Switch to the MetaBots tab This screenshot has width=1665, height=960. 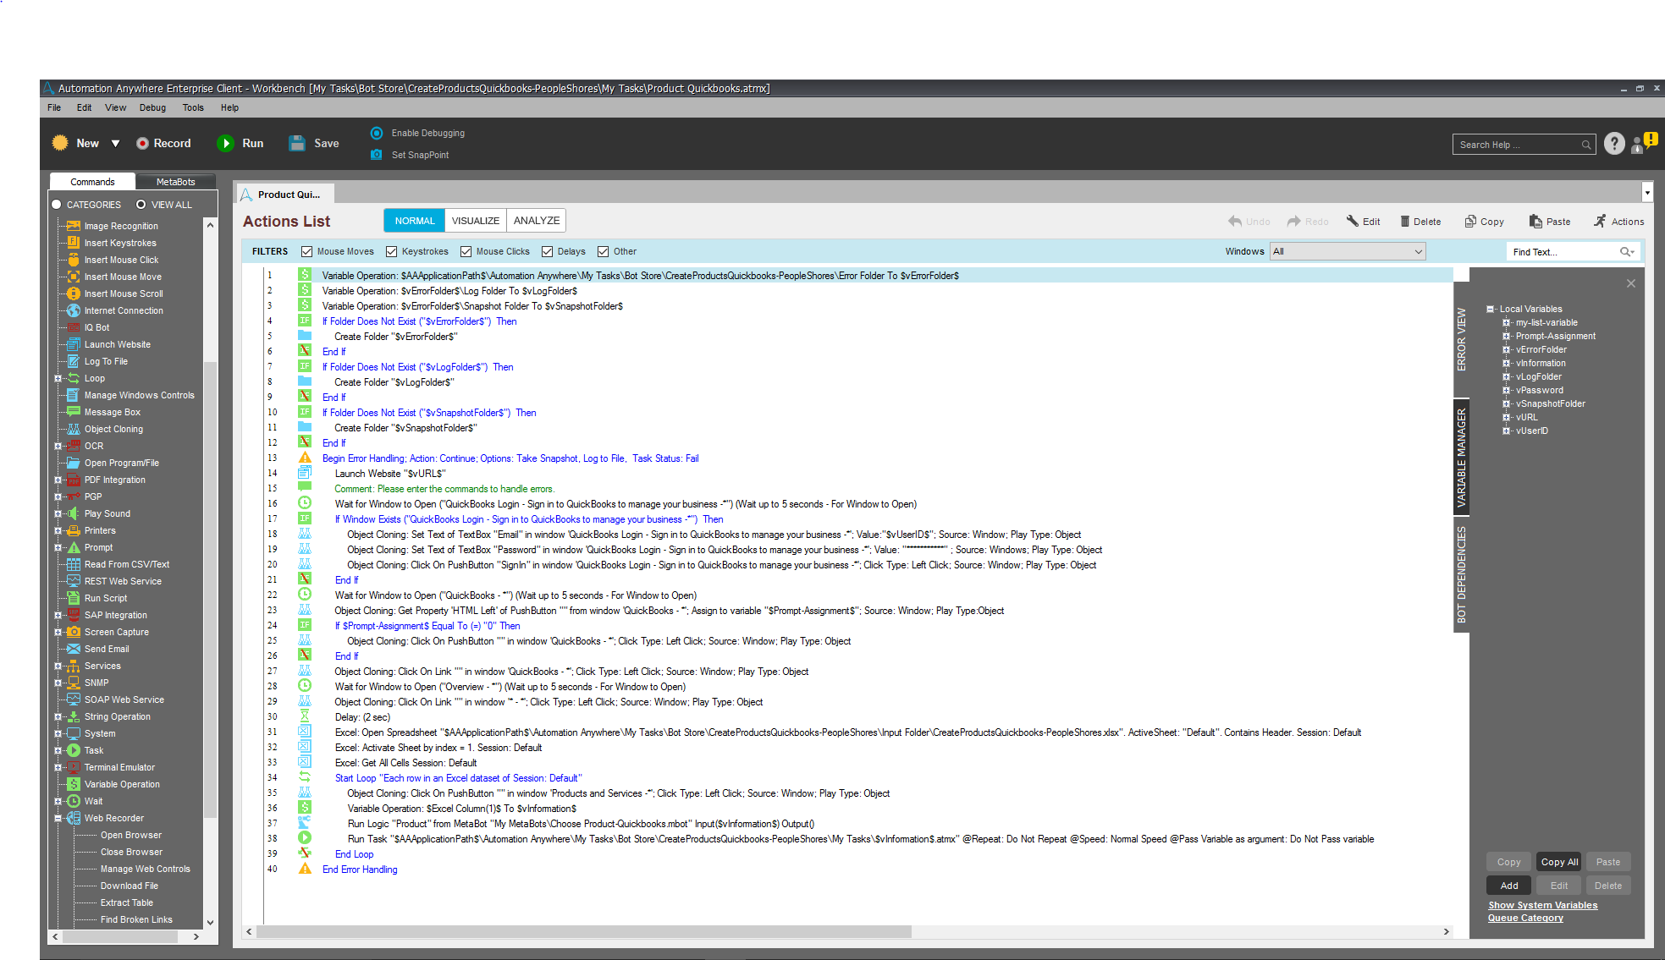[x=175, y=182]
